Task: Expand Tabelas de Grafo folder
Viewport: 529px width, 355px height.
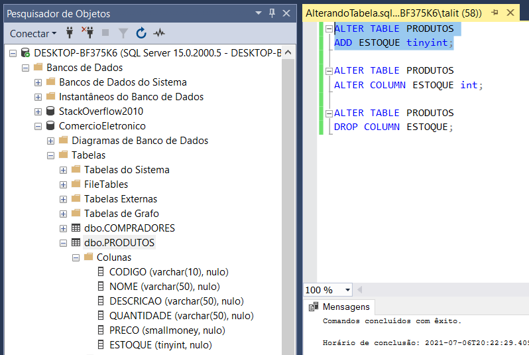Action: pyautogui.click(x=63, y=214)
